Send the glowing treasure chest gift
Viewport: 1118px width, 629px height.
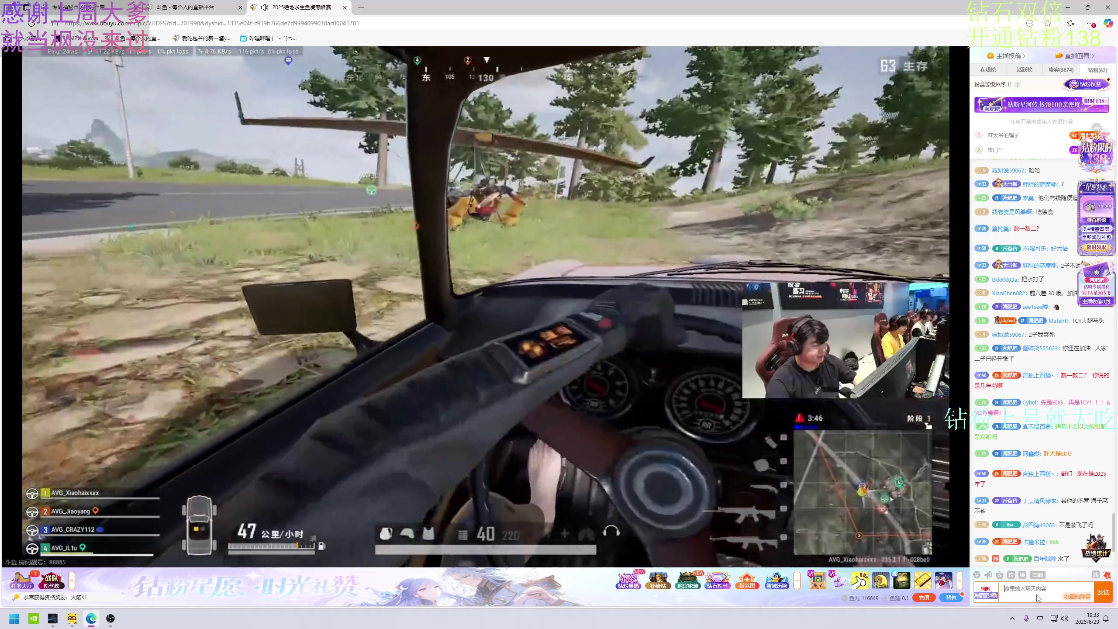coord(901,581)
